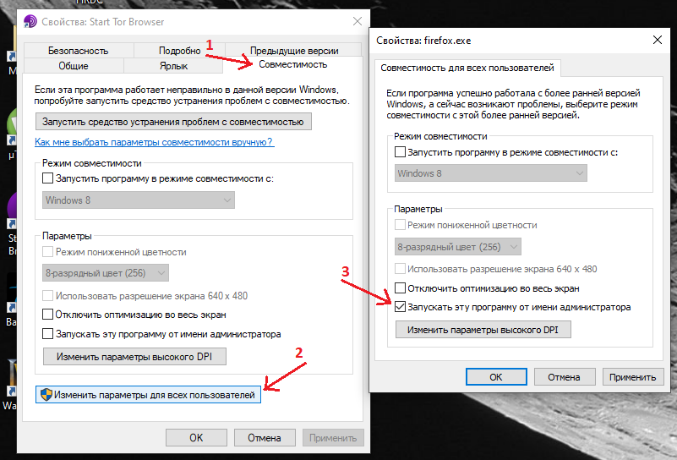The image size is (677, 460).
Task: Close the Start Tor Browser properties window
Action: coord(357,21)
